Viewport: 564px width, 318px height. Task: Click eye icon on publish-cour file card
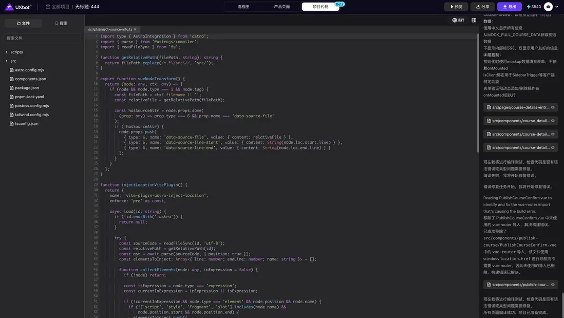(x=553, y=285)
